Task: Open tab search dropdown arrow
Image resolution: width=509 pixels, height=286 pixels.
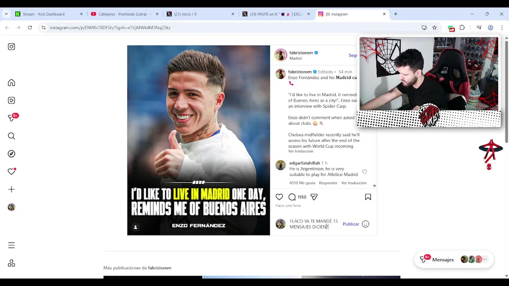Action: [x=6, y=14]
